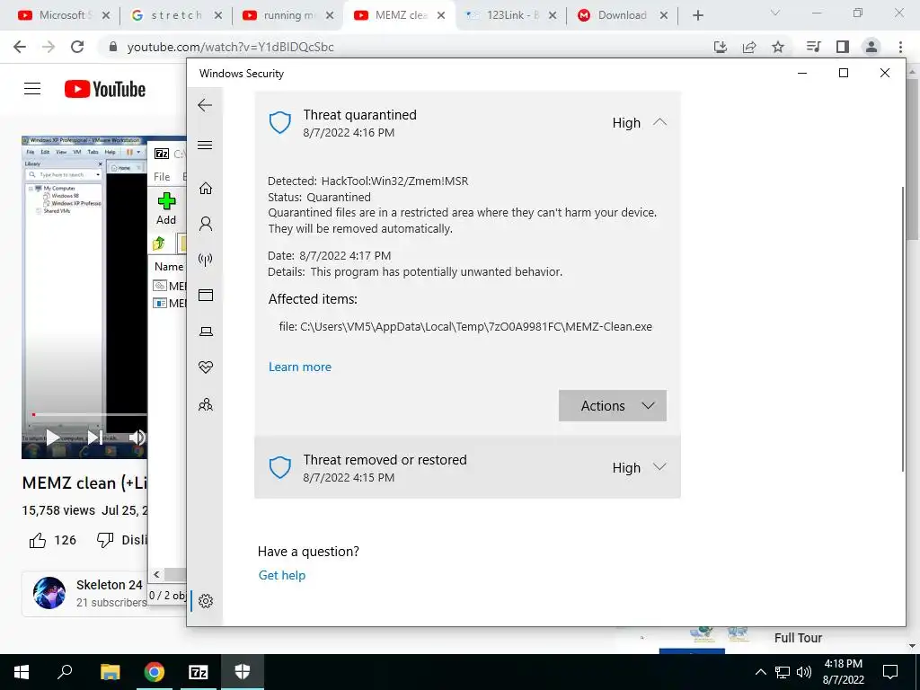
Task: Open Home in Windows Security sidebar
Action: [x=206, y=189]
